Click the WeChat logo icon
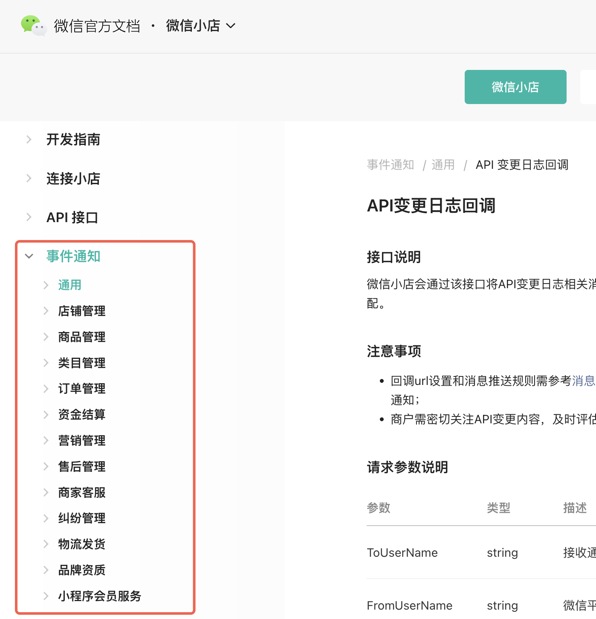 (x=33, y=26)
